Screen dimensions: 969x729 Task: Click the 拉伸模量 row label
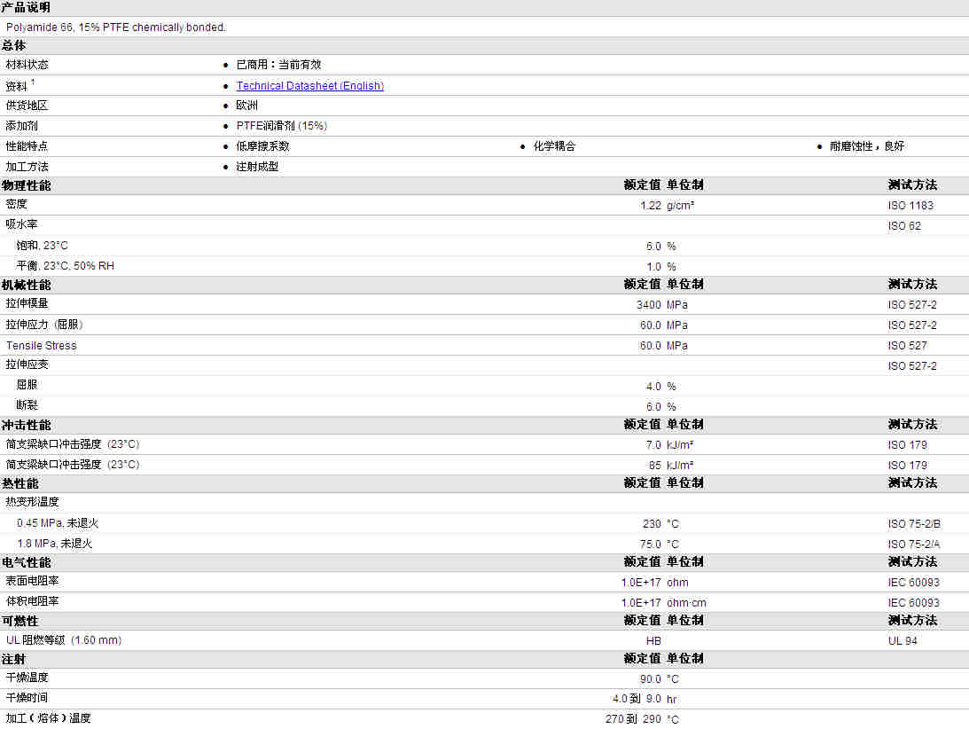pyautogui.click(x=27, y=304)
